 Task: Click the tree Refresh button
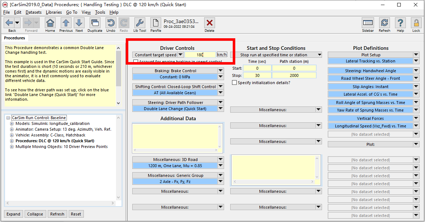click(x=57, y=214)
